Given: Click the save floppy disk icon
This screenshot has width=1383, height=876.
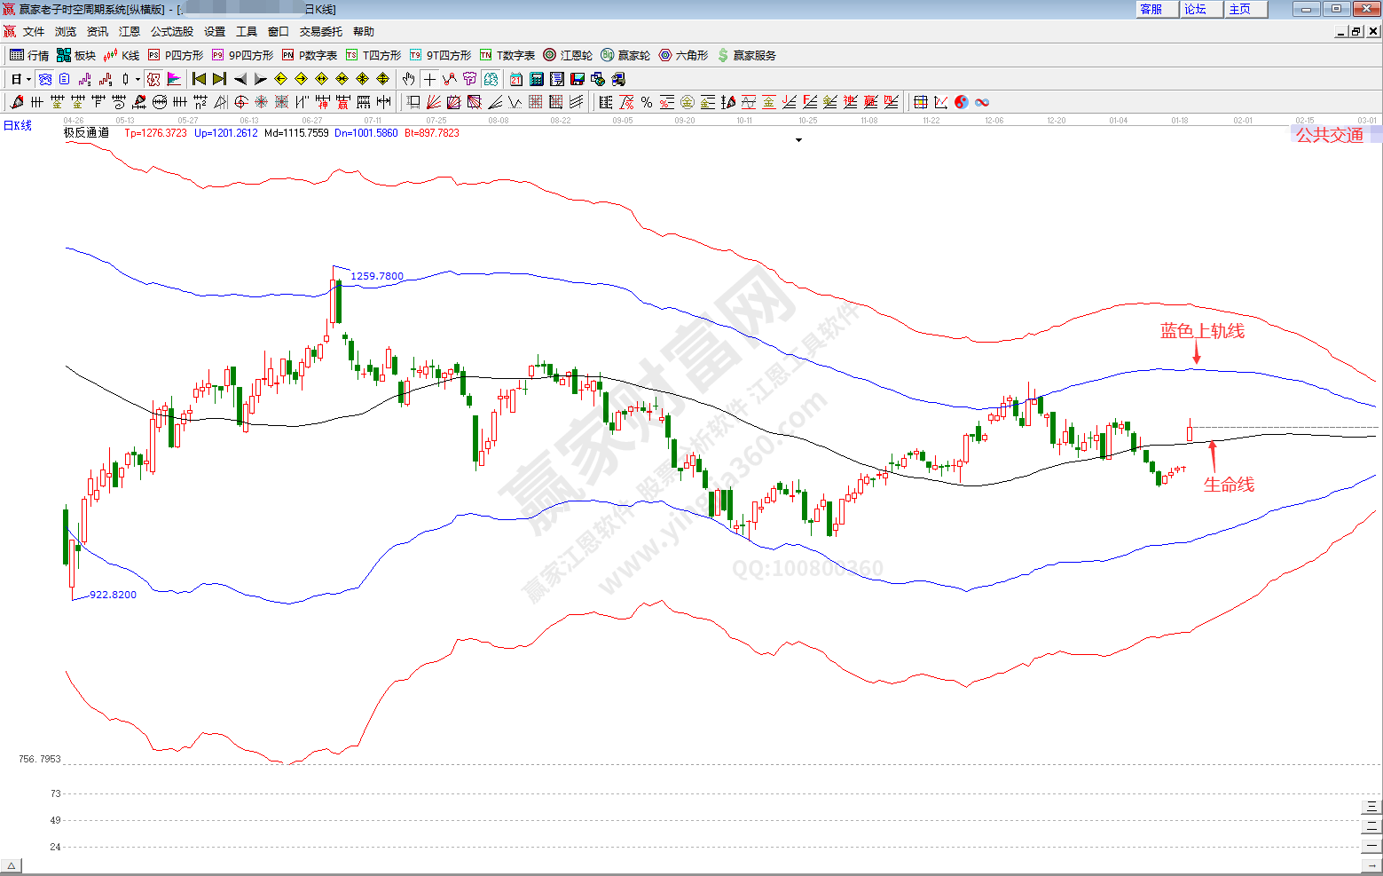Looking at the screenshot, I should pos(577,79).
